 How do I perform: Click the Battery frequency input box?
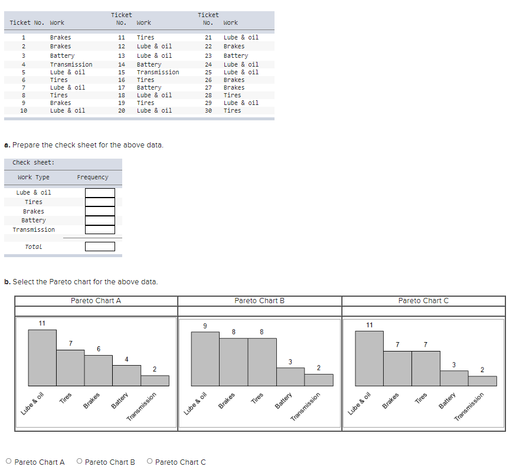pyautogui.click(x=100, y=220)
